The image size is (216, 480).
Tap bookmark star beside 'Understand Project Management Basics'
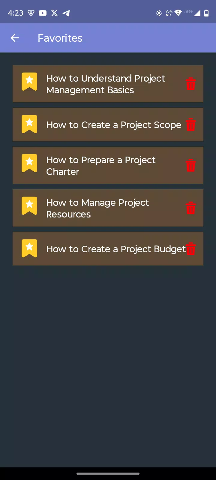(x=29, y=81)
